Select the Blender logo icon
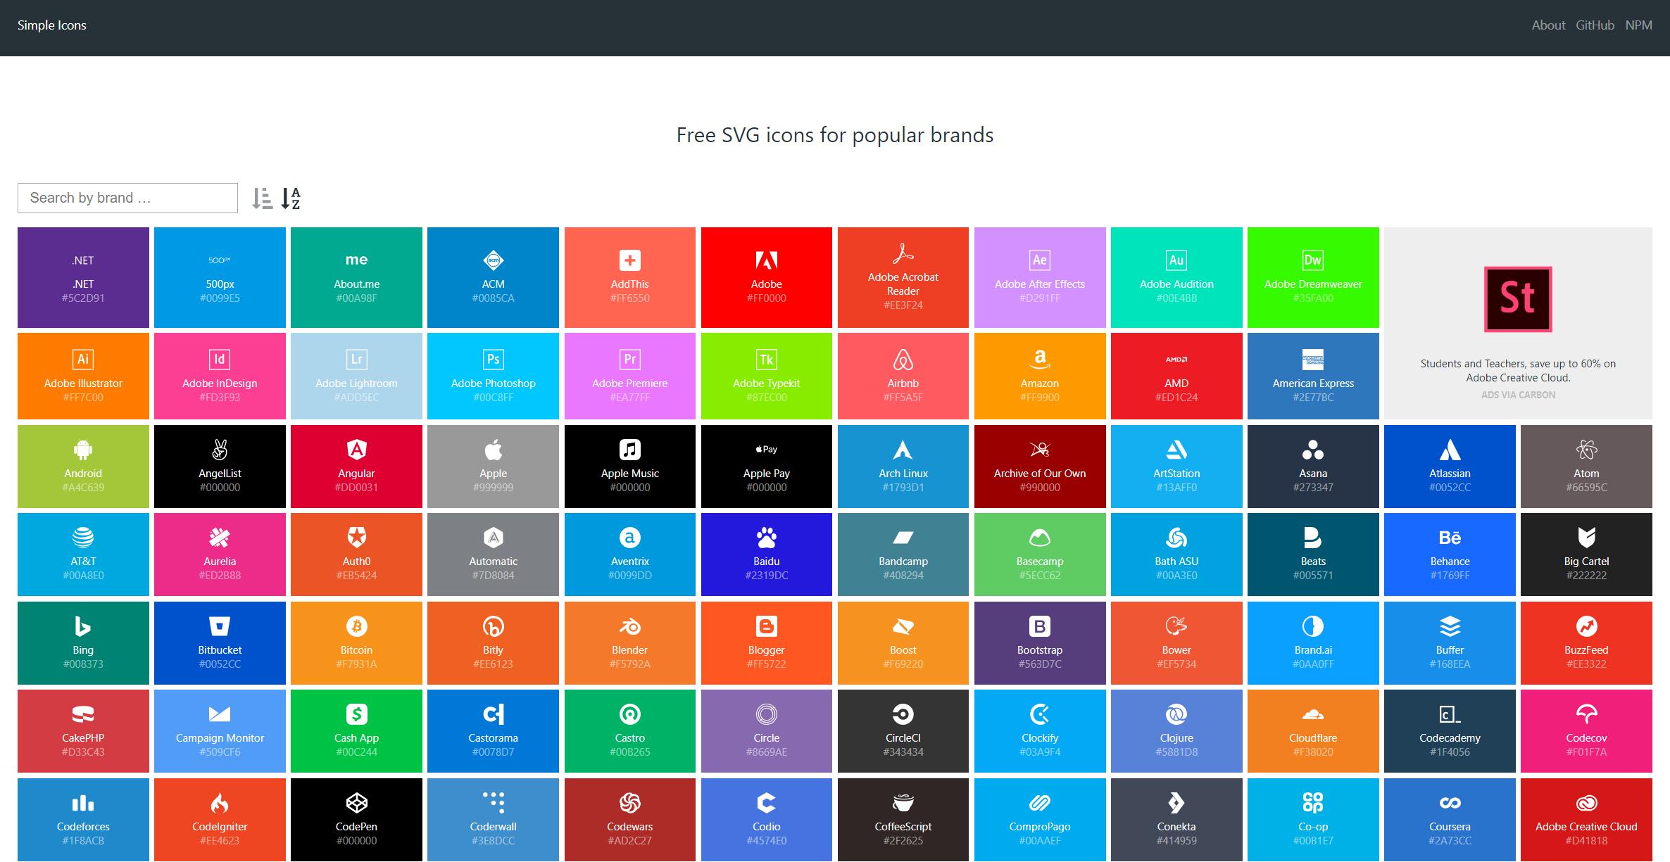The width and height of the screenshot is (1670, 862). coord(629,626)
